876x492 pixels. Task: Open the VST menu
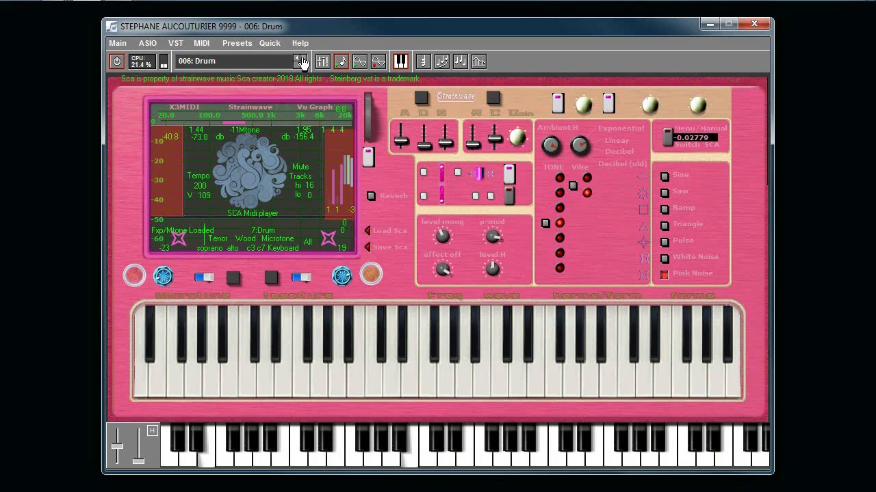(176, 43)
